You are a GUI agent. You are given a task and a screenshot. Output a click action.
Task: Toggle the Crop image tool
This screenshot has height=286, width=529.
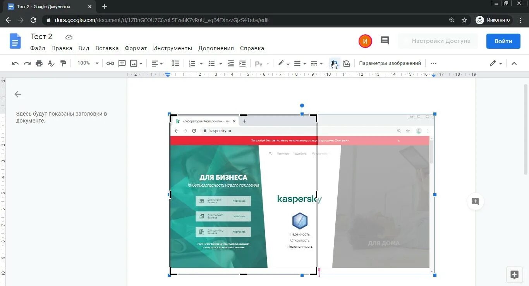tap(335, 63)
